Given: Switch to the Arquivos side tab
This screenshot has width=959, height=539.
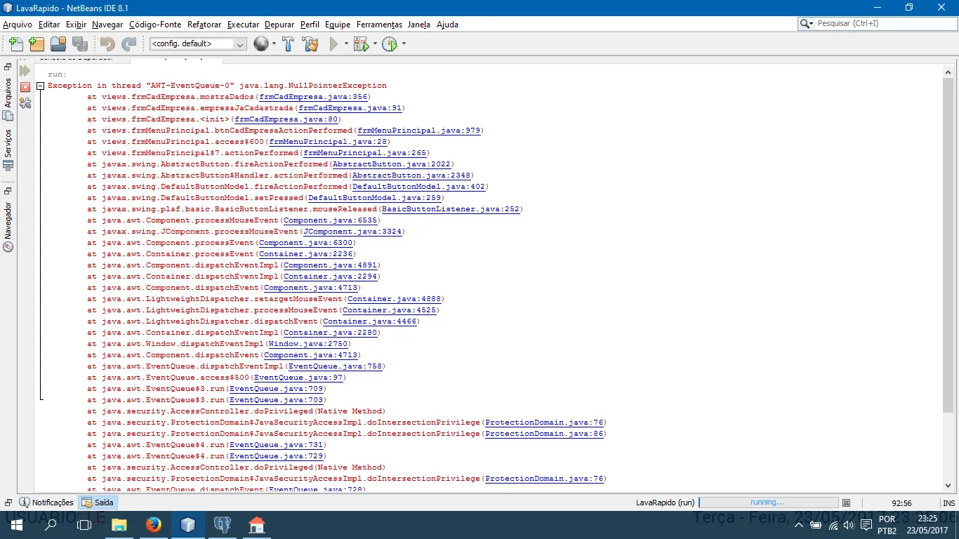Looking at the screenshot, I should pos(8,98).
